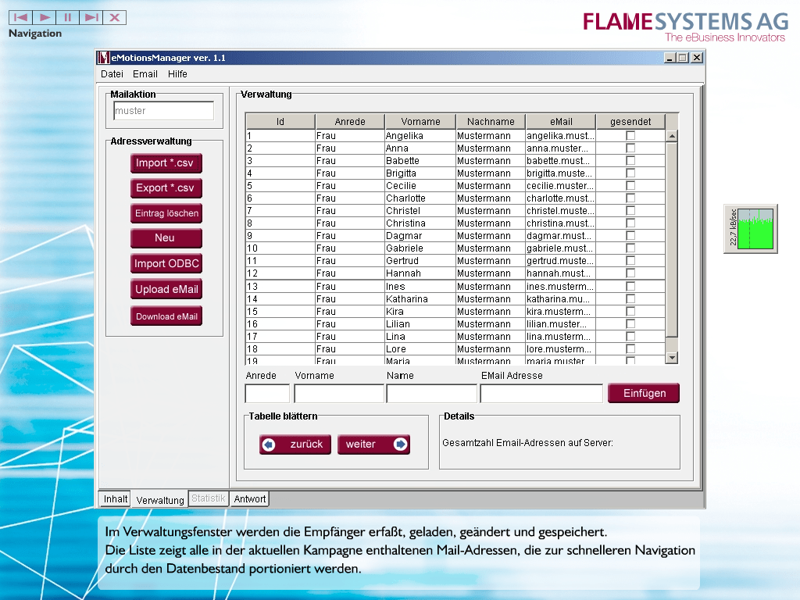
Task: Go forward with the weiter button
Action: point(374,445)
